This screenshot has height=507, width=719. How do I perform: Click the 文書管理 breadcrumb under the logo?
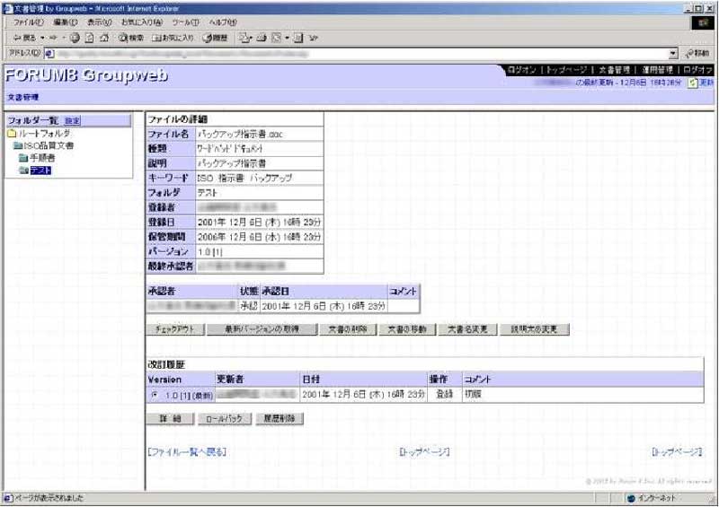tap(23, 97)
